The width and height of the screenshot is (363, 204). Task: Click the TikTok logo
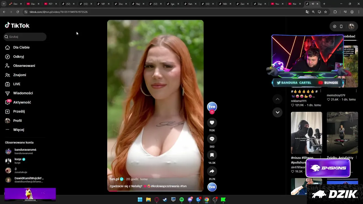[17, 25]
